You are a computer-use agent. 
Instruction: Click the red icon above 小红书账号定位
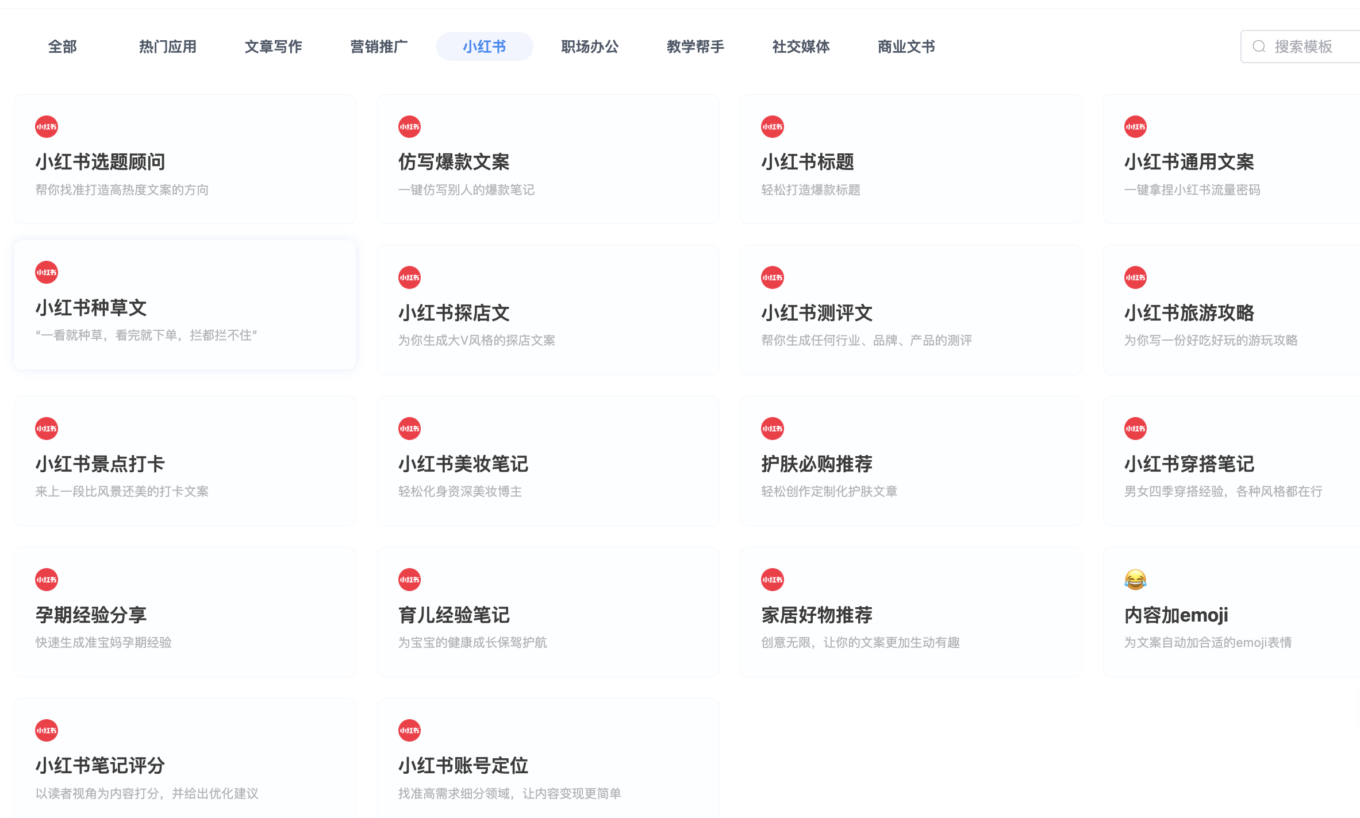coord(409,731)
